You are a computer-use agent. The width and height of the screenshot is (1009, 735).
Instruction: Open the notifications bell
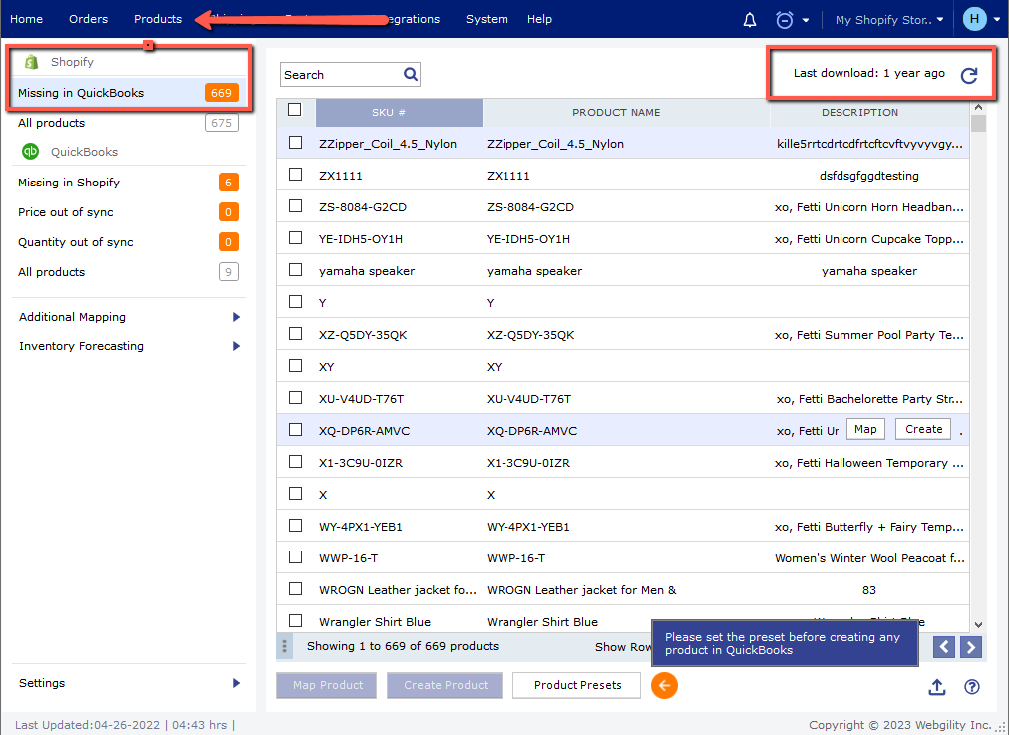(750, 20)
